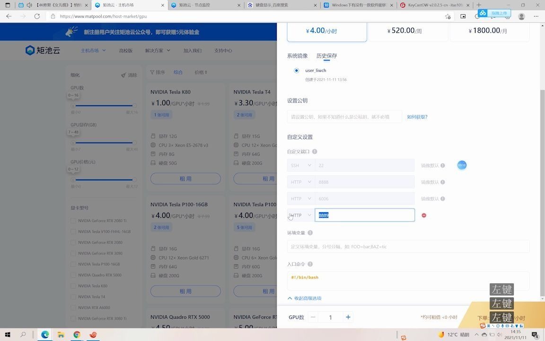Viewport: 545px width, 341px height.
Task: Open the browser settings and more menu
Action: [536, 17]
